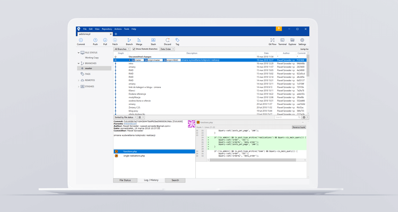Click the Stashes icon in sidebar
This screenshot has height=212, width=398.
click(82, 86)
